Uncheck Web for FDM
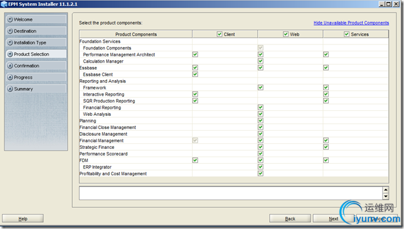404x229 pixels. tap(260, 160)
